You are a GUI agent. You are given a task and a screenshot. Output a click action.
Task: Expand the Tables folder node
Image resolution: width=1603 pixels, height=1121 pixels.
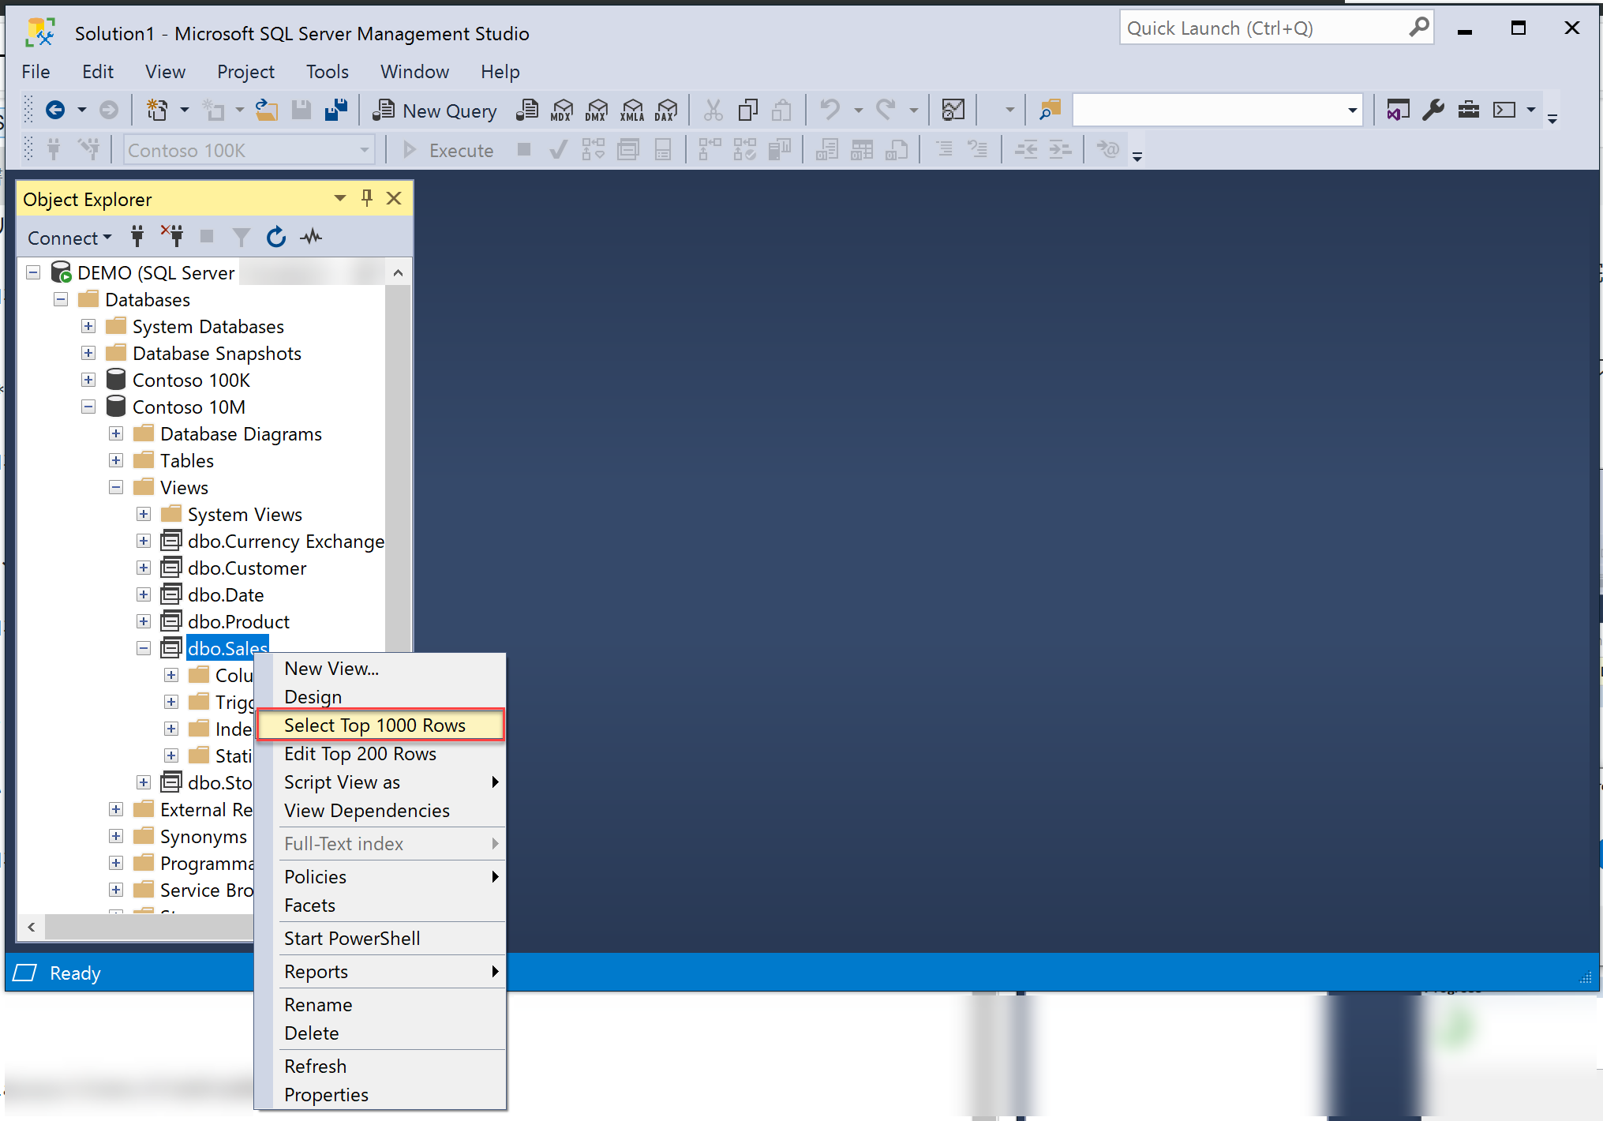pos(116,460)
